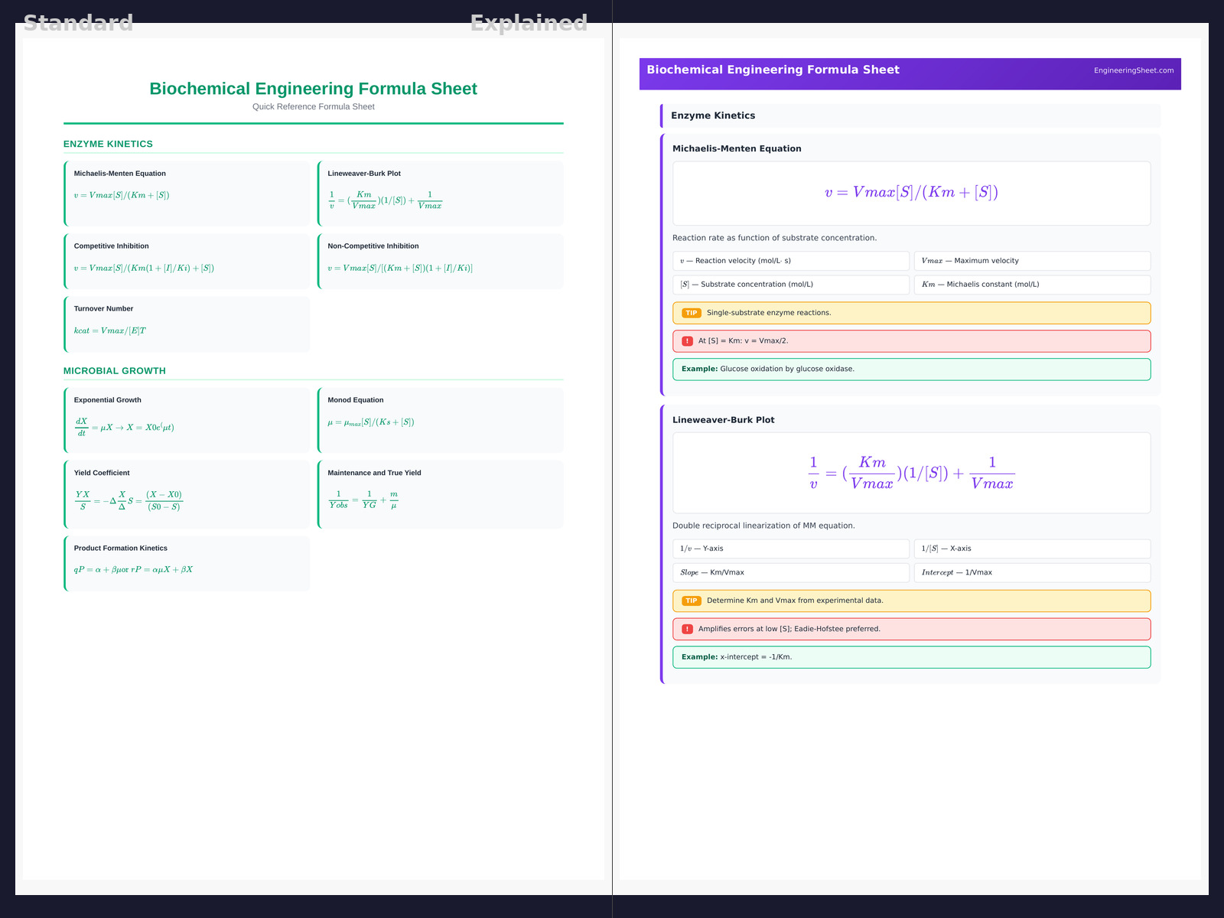
Task: Select the Product Formation Kinetics card
Action: (187, 563)
